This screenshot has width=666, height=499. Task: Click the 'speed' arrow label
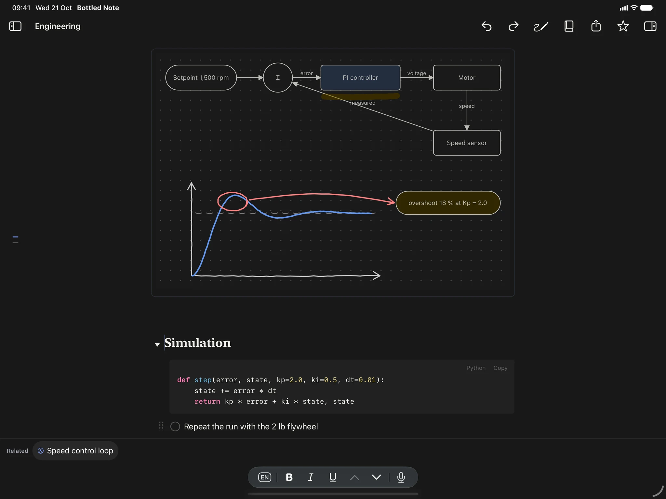click(467, 106)
